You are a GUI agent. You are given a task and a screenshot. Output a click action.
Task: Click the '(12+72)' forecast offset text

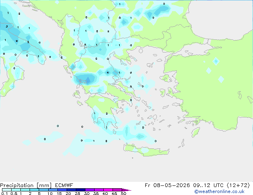(238, 185)
